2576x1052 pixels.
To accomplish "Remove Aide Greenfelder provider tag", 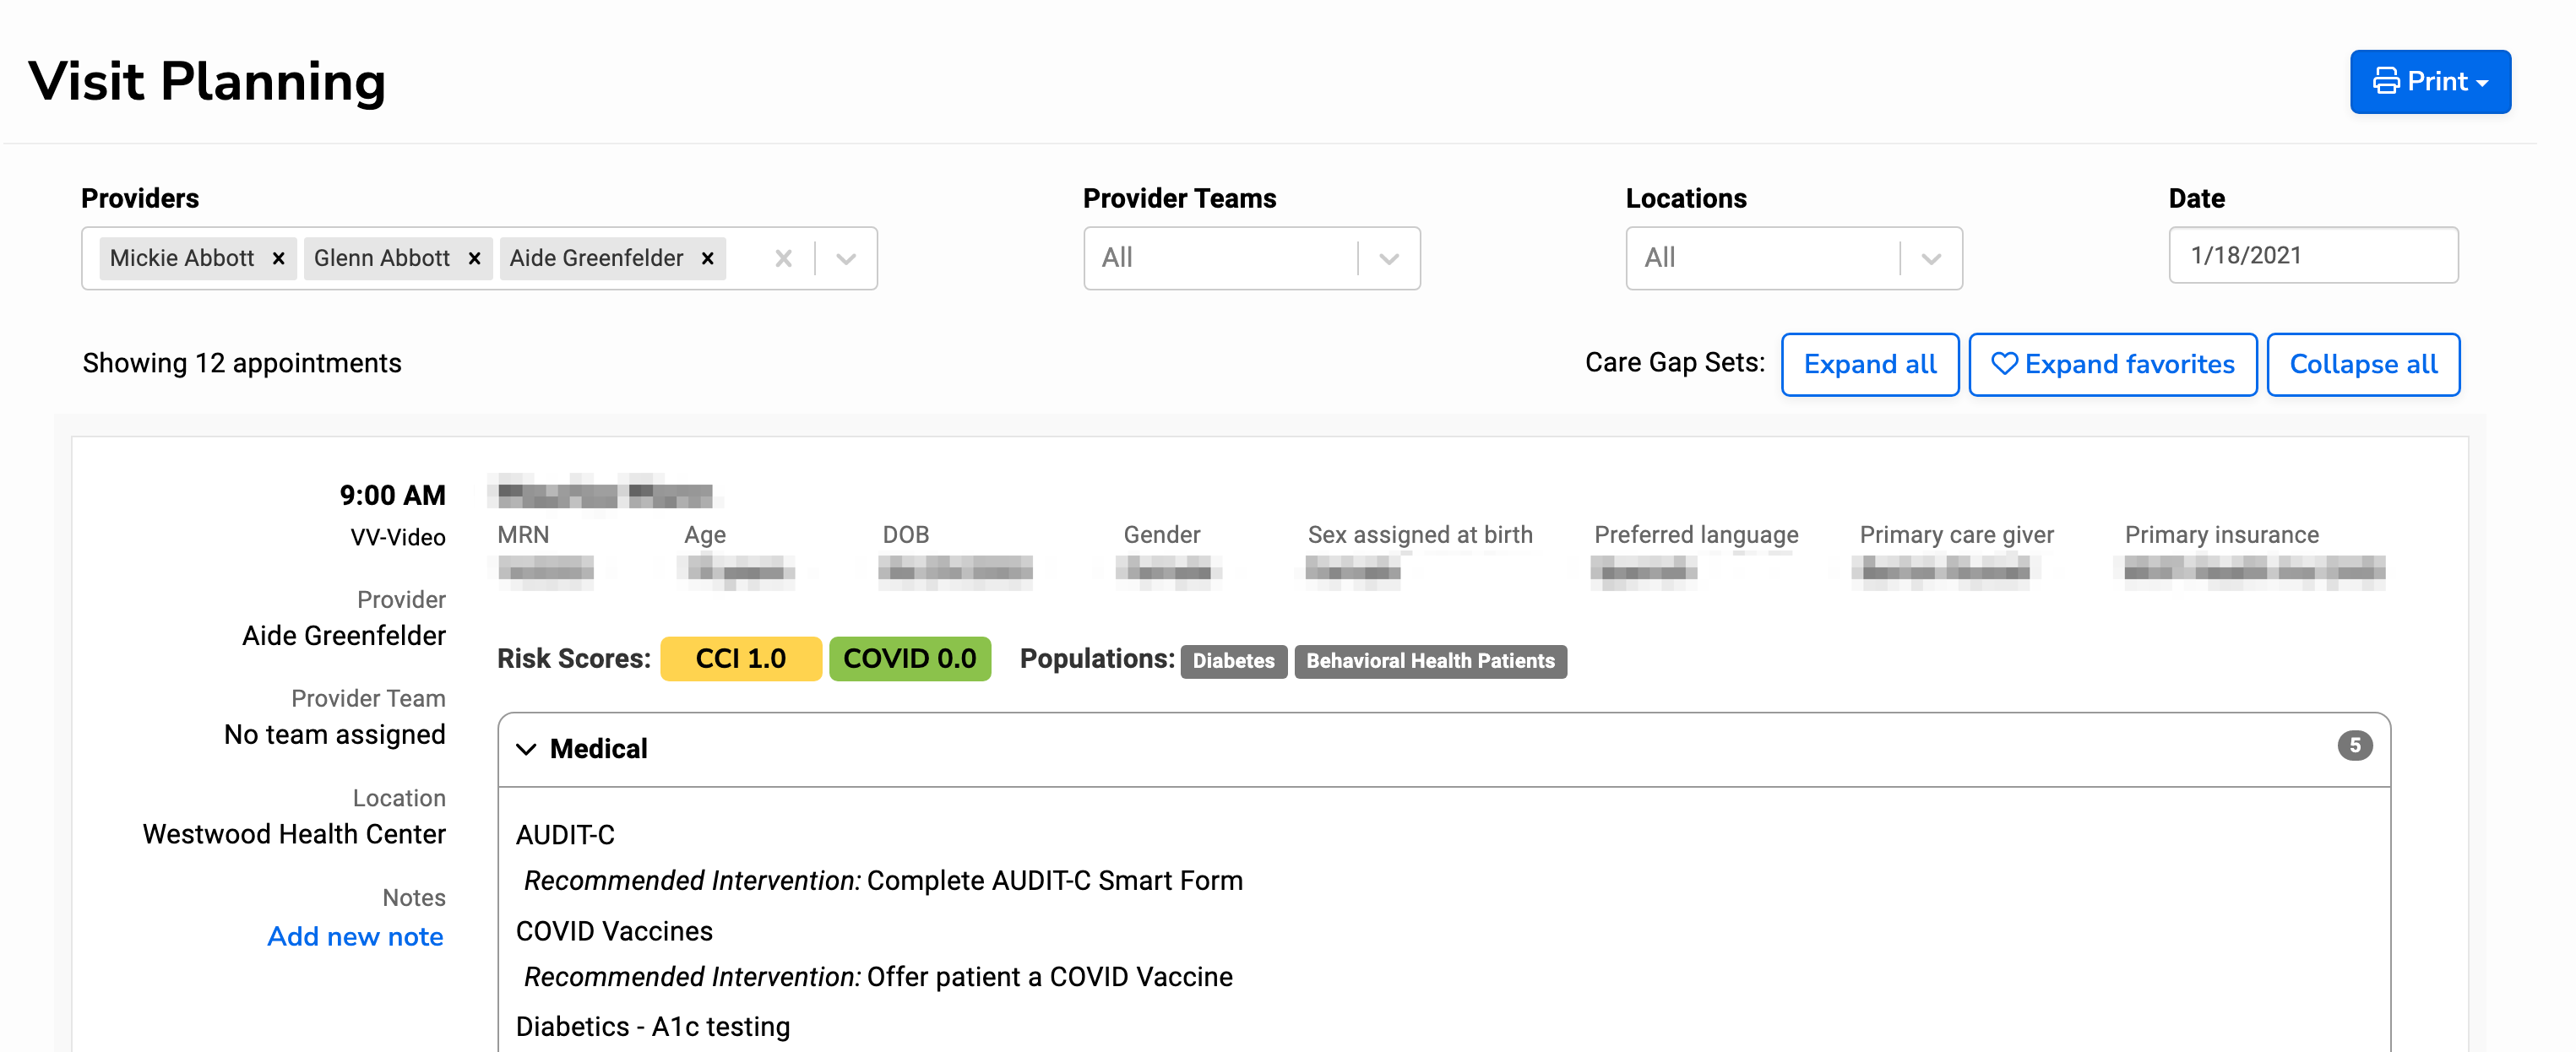I will pyautogui.click(x=708, y=258).
